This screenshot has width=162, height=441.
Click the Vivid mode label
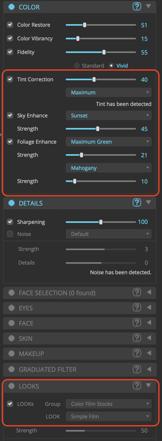pyautogui.click(x=122, y=66)
